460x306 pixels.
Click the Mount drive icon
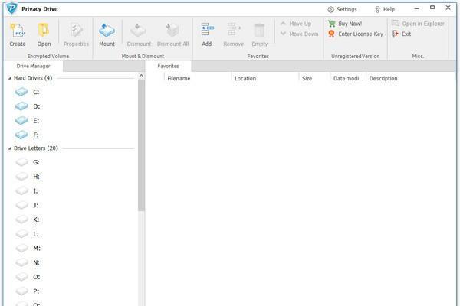coord(107,31)
